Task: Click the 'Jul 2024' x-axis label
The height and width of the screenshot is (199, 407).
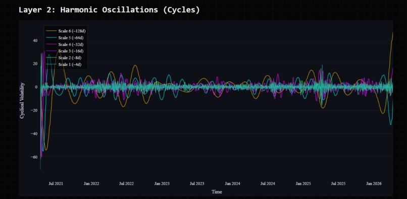Action: coord(268,183)
